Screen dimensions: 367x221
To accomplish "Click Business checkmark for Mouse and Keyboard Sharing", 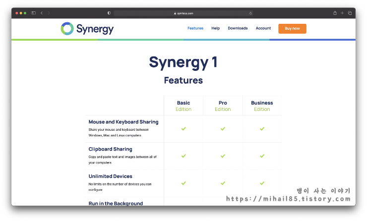I will point(262,129).
